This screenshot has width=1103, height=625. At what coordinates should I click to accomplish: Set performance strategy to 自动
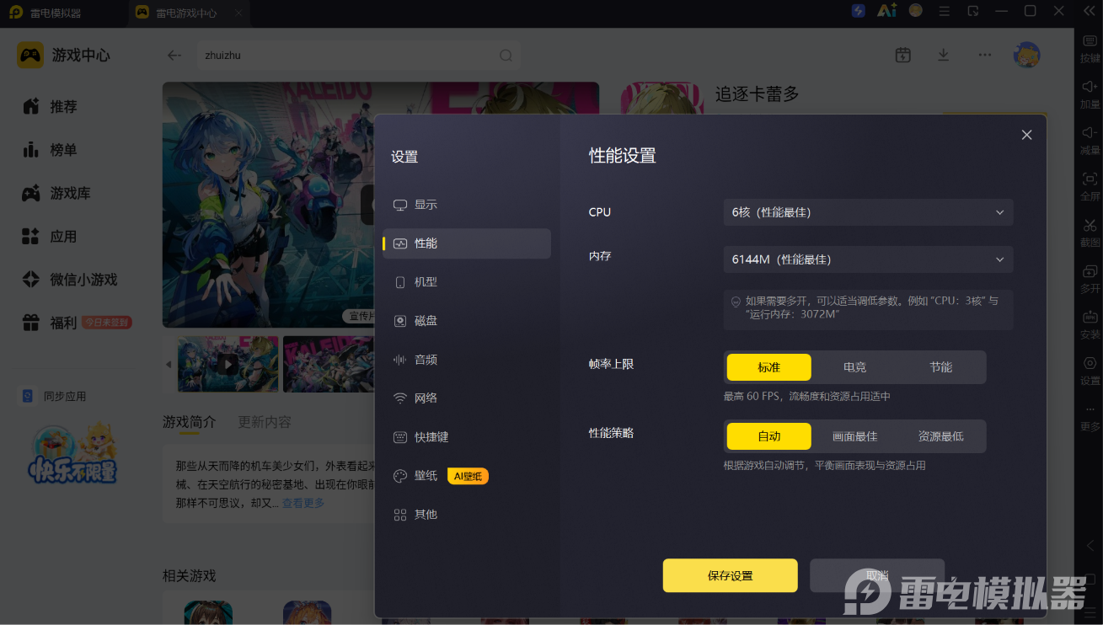[769, 436]
